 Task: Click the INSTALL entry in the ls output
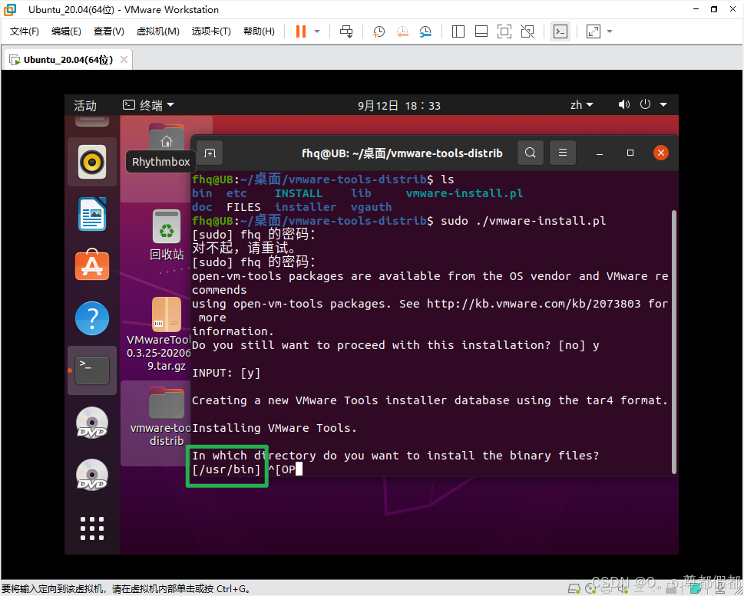click(x=299, y=193)
